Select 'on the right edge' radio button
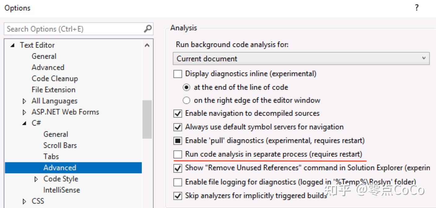 [186, 100]
